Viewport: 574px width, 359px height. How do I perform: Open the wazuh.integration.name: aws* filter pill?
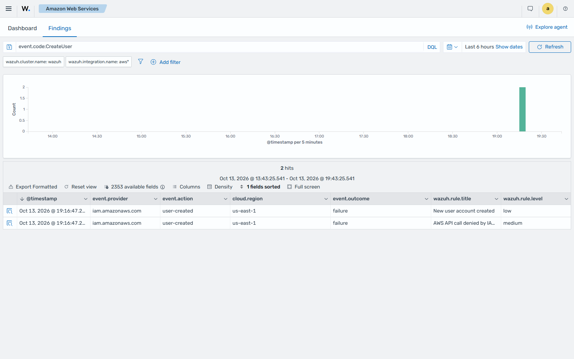99,62
